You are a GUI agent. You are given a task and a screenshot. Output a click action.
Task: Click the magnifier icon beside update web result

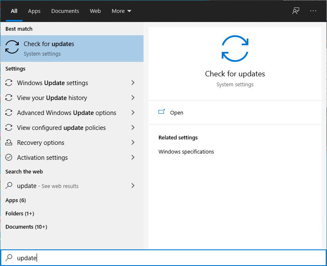coord(9,185)
